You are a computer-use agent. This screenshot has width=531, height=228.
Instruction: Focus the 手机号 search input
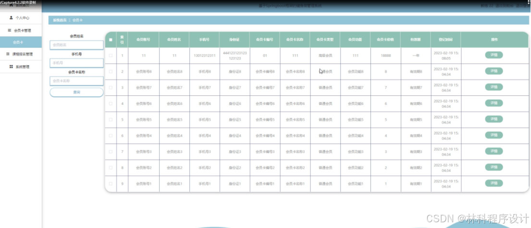[x=76, y=63]
